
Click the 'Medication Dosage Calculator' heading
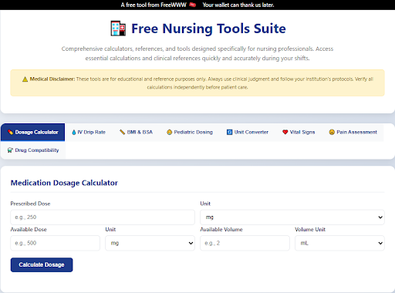64,183
